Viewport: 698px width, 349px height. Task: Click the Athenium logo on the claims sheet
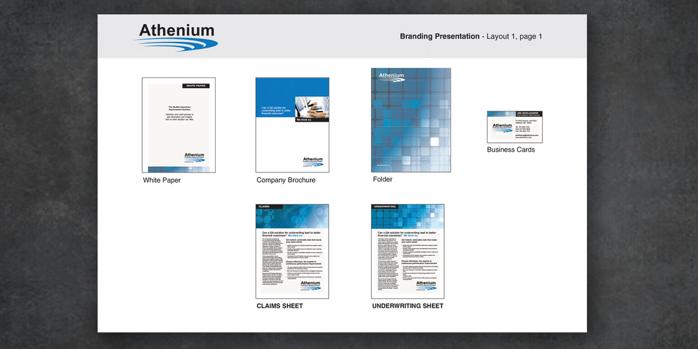(x=310, y=286)
